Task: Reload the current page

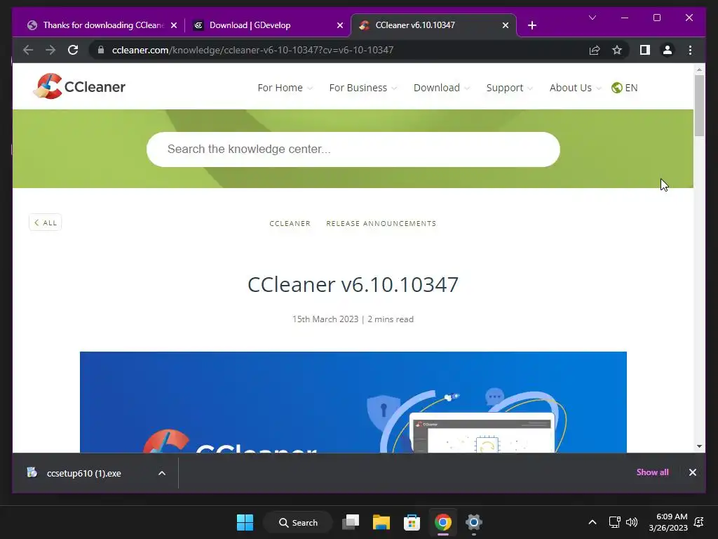Action: [x=73, y=50]
